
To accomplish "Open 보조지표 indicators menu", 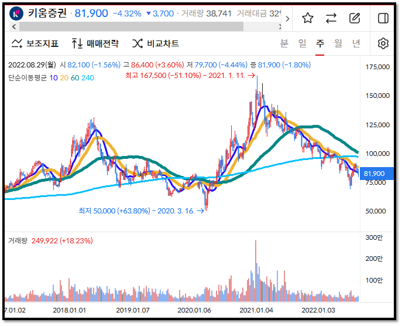I will pos(35,43).
